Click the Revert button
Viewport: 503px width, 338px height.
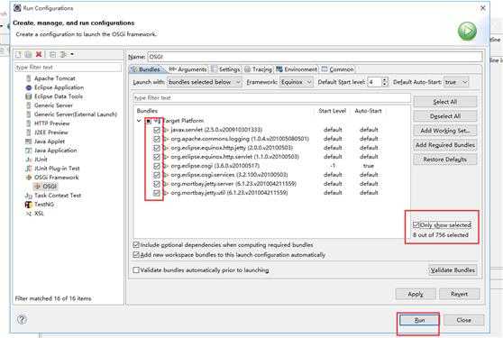coord(459,294)
